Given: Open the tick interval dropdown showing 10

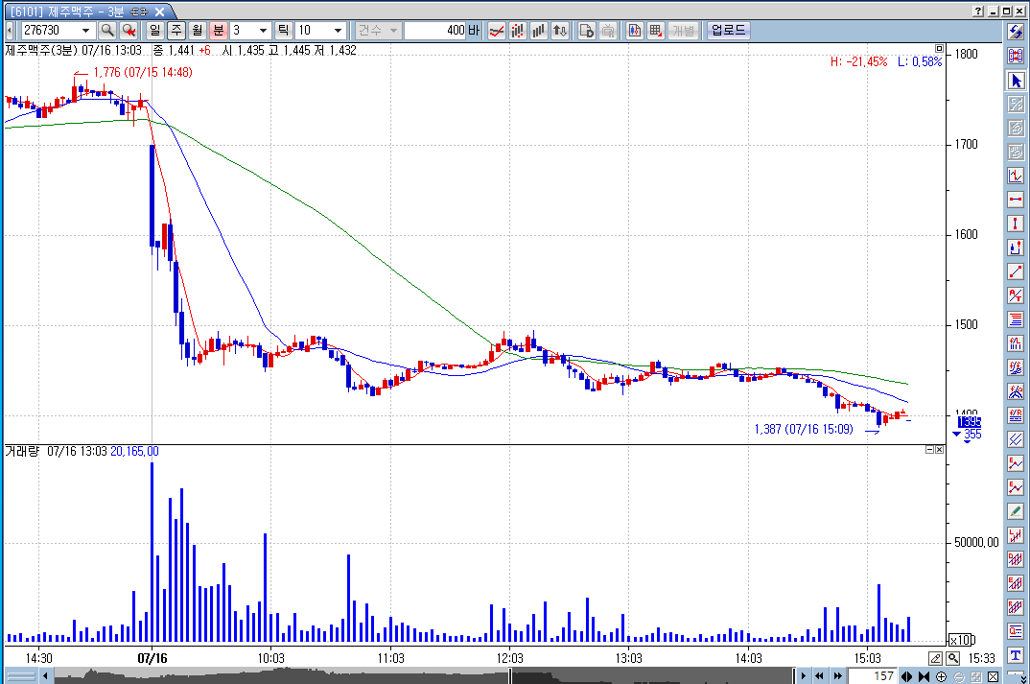Looking at the screenshot, I should point(338,30).
